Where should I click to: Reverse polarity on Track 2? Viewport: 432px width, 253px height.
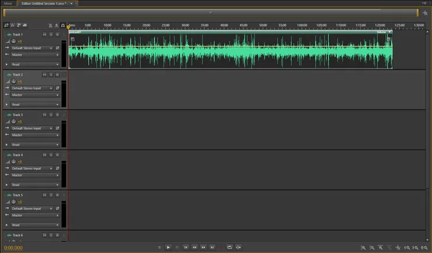click(x=57, y=88)
